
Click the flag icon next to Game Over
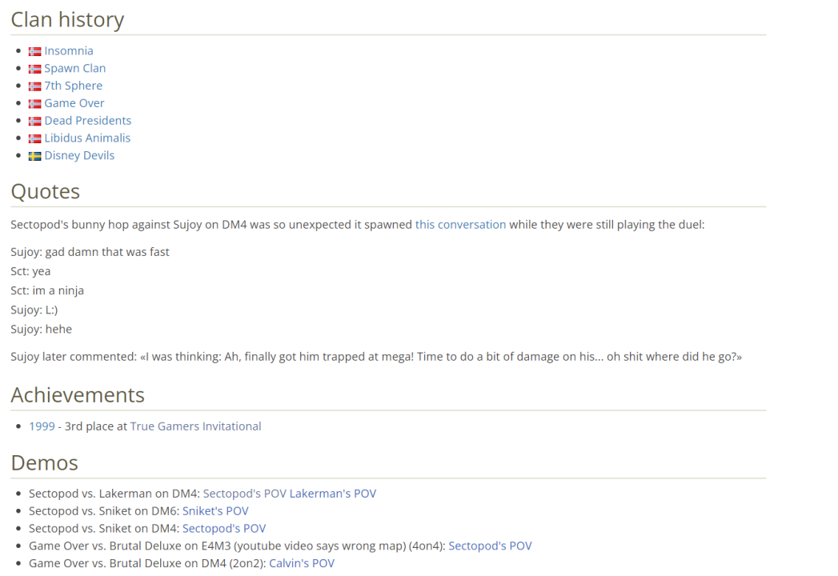[x=34, y=104]
